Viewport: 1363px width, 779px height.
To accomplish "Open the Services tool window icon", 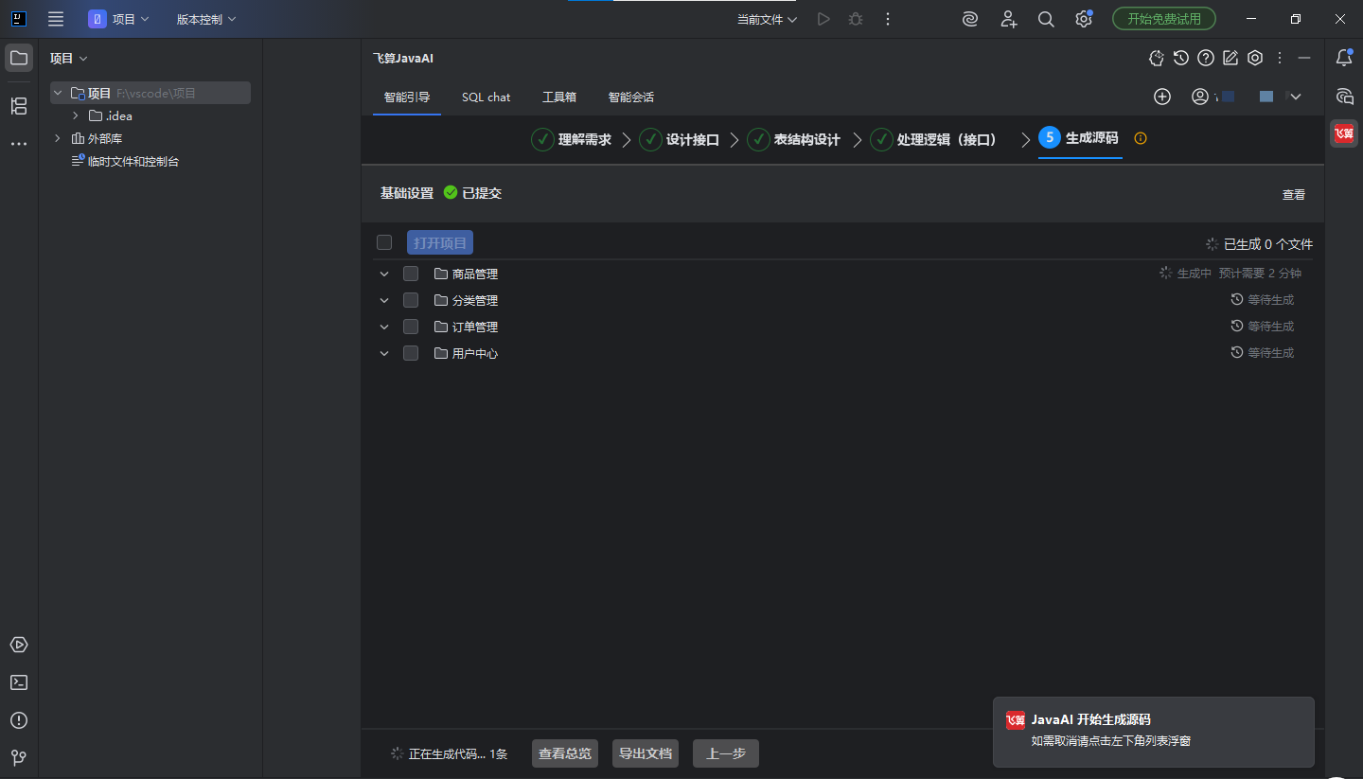I will coord(19,645).
